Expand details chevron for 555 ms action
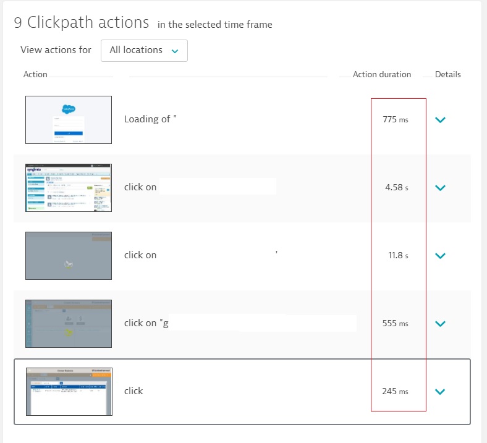This screenshot has width=487, height=443. (x=440, y=324)
